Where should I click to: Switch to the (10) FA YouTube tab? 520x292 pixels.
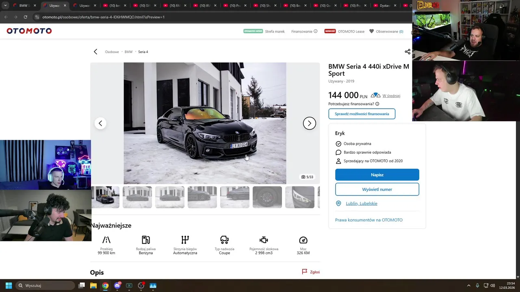click(175, 6)
